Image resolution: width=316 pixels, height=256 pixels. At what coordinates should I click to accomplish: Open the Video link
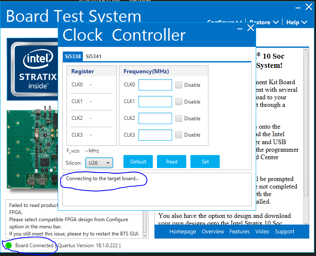262,231
